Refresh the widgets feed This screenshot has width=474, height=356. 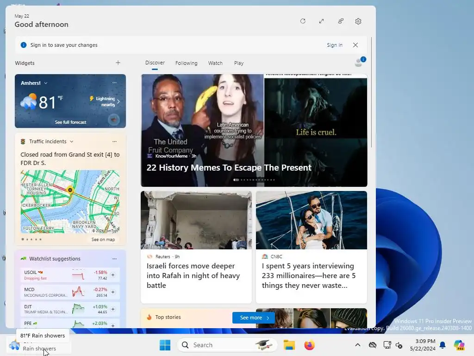(x=303, y=21)
